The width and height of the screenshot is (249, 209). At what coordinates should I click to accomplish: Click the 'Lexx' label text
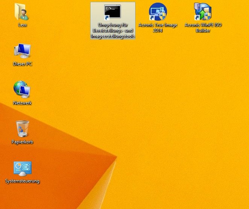tap(23, 25)
